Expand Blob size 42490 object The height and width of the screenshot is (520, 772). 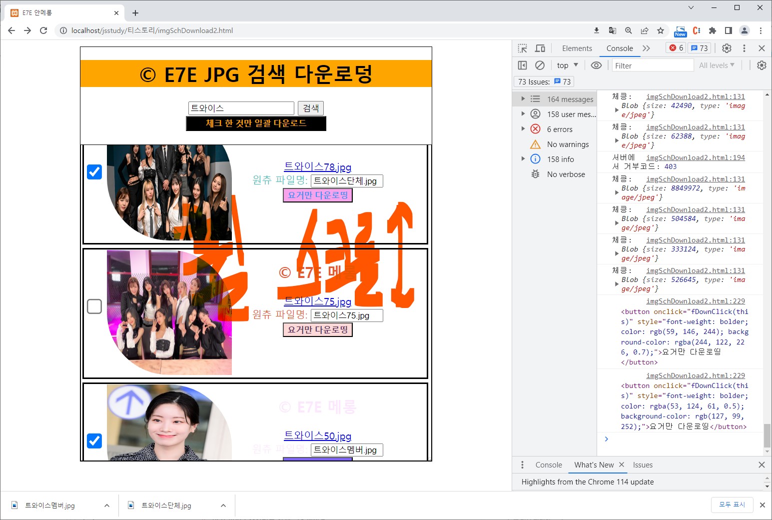617,110
